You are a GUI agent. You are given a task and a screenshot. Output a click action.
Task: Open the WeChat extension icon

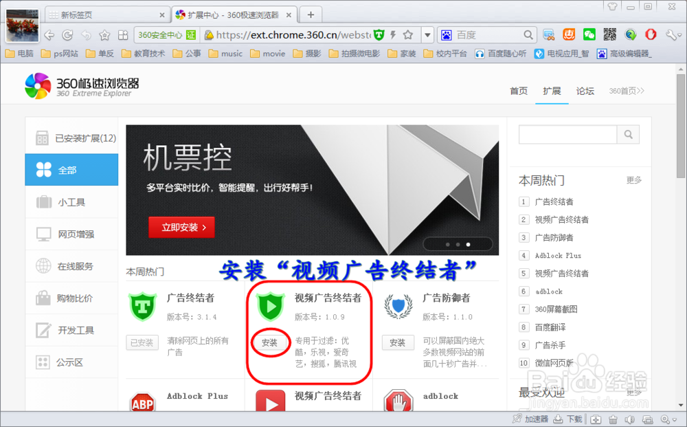point(589,34)
